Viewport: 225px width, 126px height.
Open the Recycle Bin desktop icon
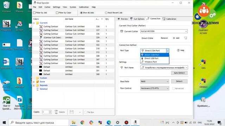pyautogui.click(x=6, y=7)
